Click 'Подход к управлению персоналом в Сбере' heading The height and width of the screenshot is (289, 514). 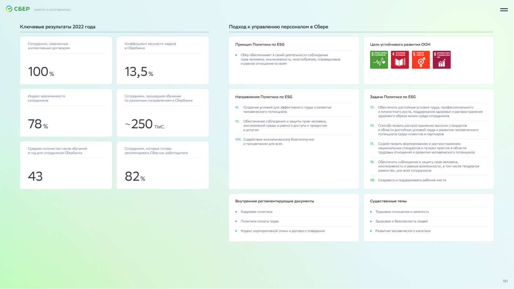(x=279, y=27)
